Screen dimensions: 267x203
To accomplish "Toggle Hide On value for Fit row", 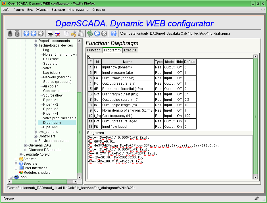I will [x=179, y=127].
